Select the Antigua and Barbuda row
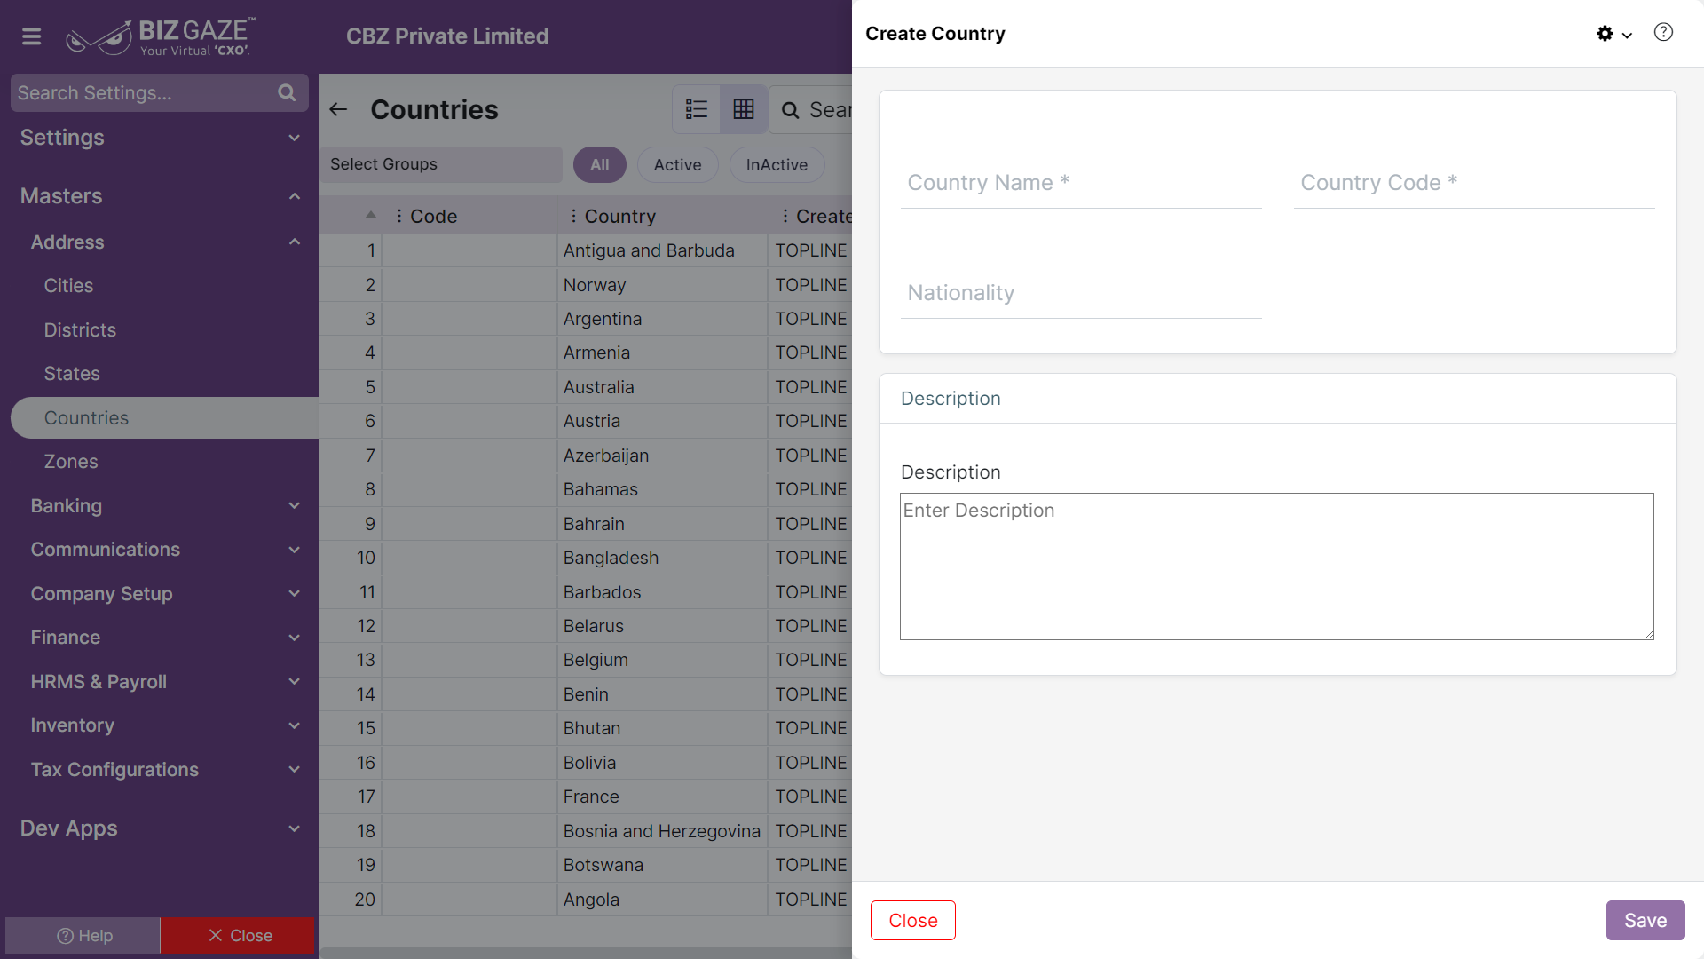Viewport: 1704px width, 959px height. tap(586, 250)
